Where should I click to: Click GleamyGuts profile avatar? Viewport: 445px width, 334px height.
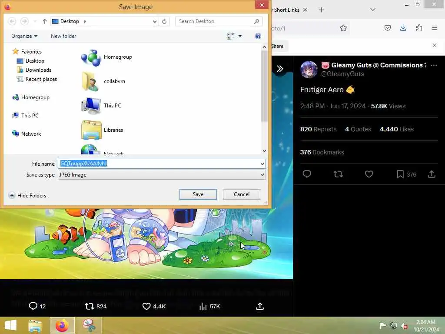click(309, 69)
